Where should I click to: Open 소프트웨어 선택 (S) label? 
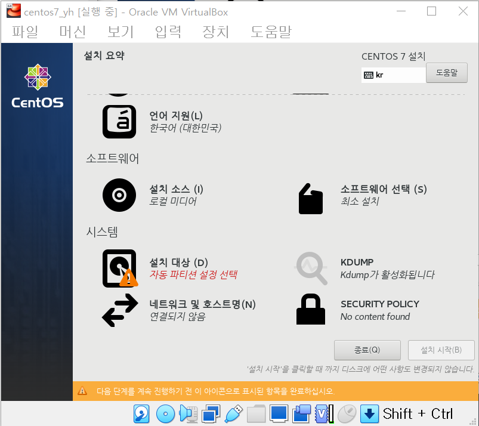click(384, 189)
